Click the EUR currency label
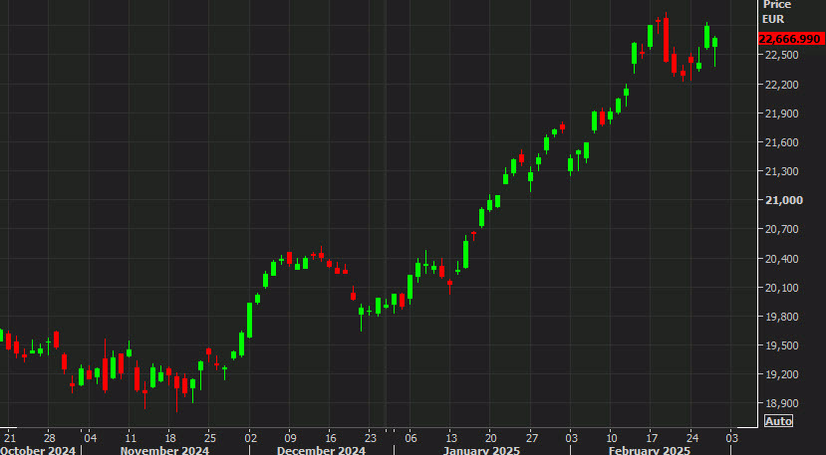826x455 pixels. coord(773,20)
